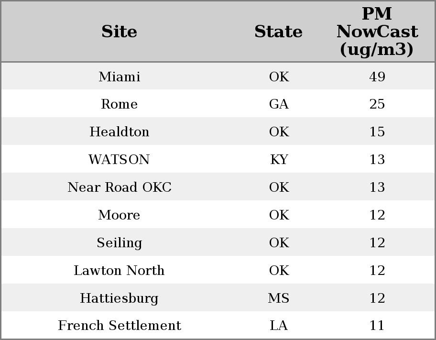Click French Settlement's PM value 11

[x=377, y=326]
